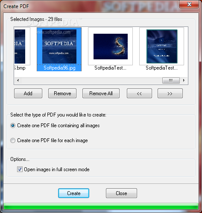Click the Create button

pyautogui.click(x=74, y=193)
